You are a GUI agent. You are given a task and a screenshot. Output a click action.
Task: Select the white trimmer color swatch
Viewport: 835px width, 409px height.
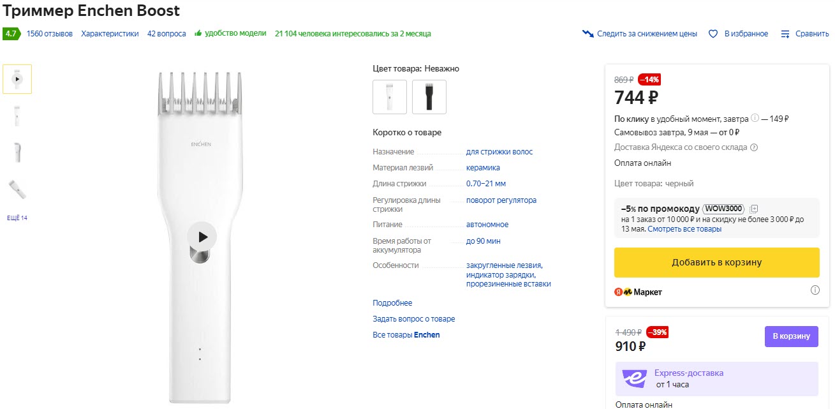(390, 97)
